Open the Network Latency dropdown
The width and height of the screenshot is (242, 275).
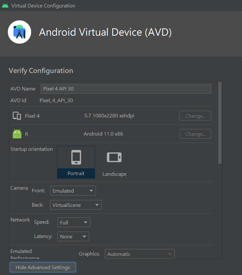pos(73,236)
